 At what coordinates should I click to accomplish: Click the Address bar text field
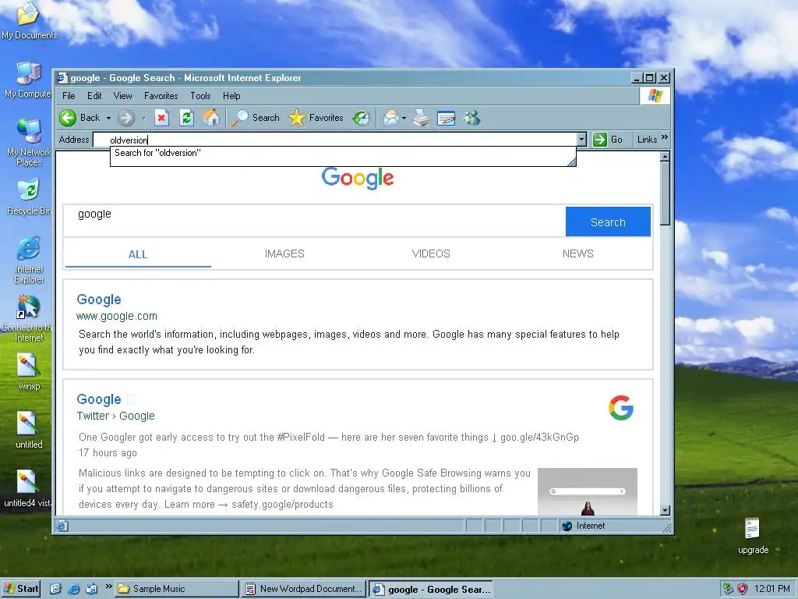pos(334,140)
